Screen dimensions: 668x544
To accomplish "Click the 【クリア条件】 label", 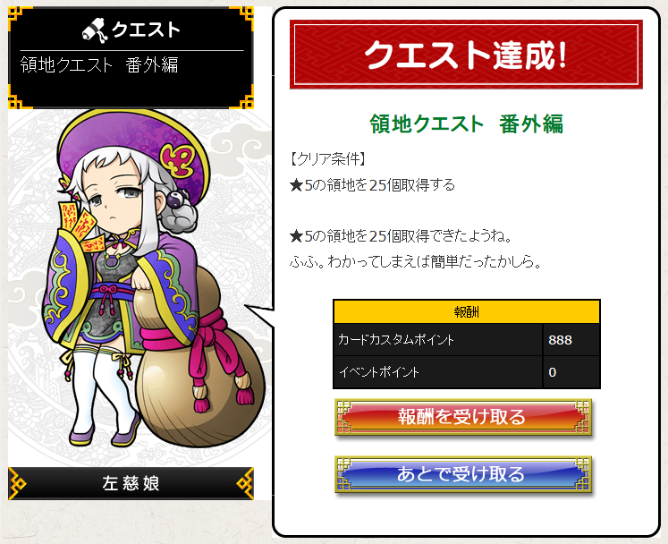I will pos(327,159).
